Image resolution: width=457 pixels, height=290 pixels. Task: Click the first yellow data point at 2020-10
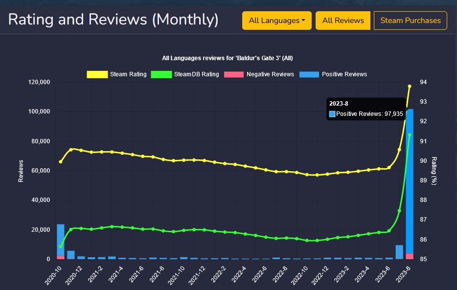pos(61,161)
